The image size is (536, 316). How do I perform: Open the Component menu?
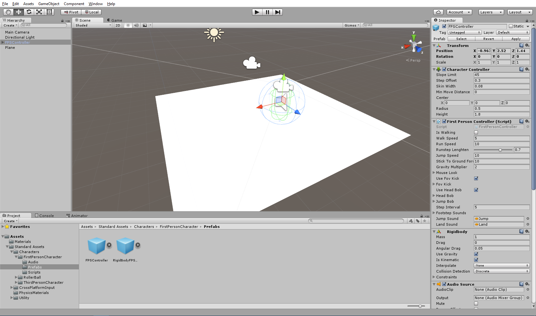click(x=74, y=4)
